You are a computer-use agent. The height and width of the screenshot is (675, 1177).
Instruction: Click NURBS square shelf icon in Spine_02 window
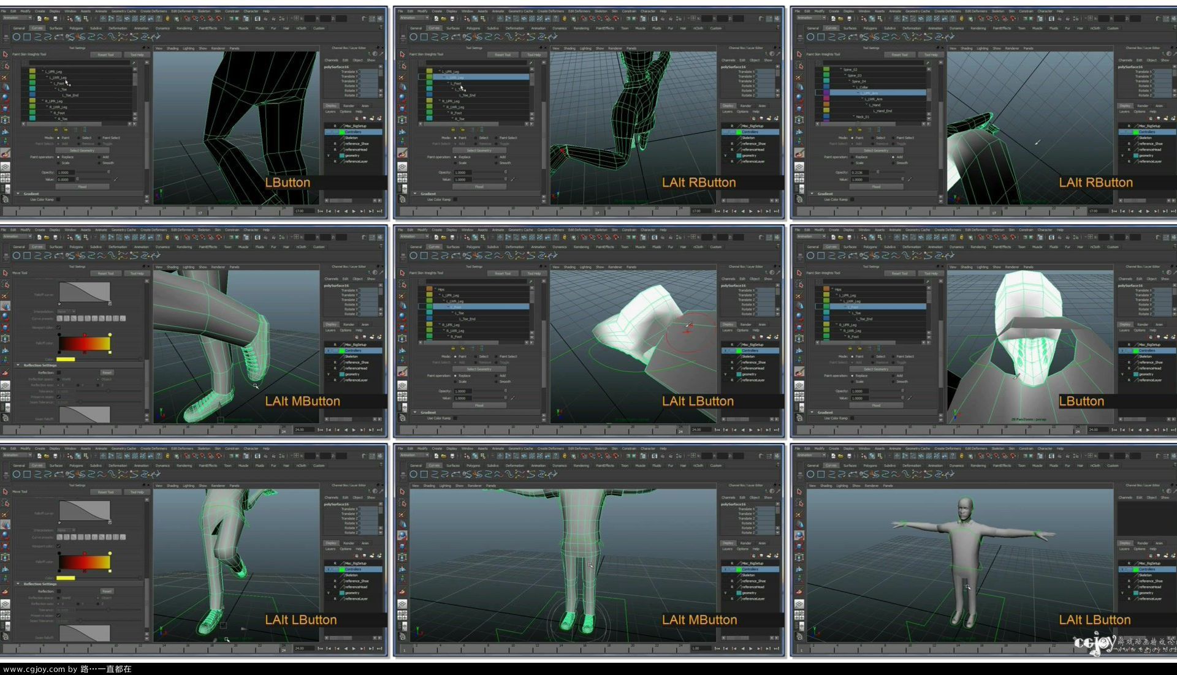point(821,37)
